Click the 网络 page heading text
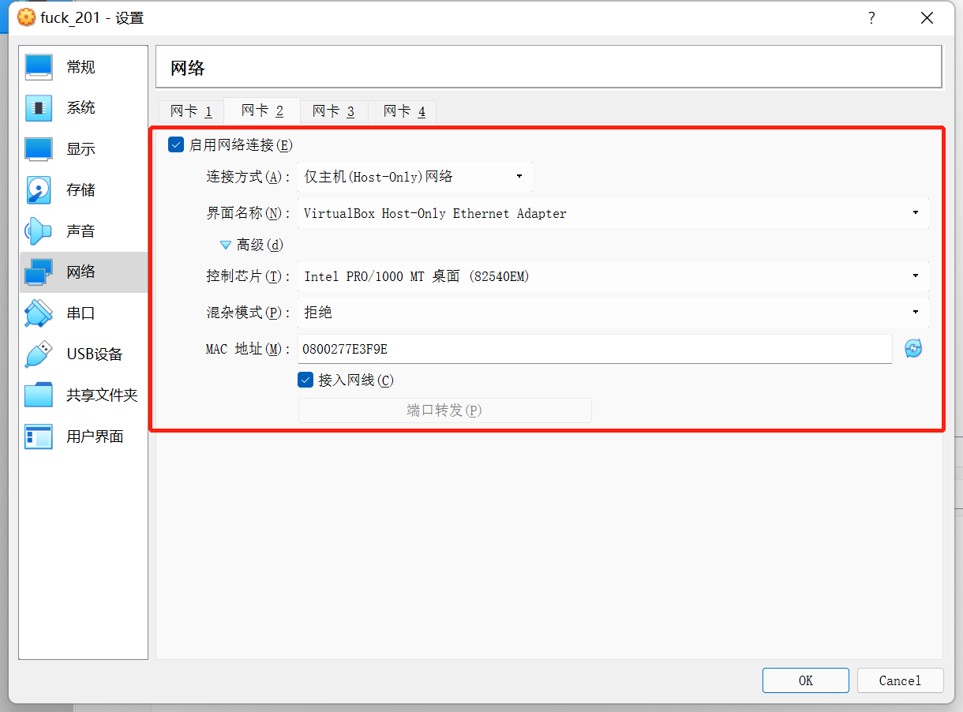The width and height of the screenshot is (963, 712). tap(188, 68)
